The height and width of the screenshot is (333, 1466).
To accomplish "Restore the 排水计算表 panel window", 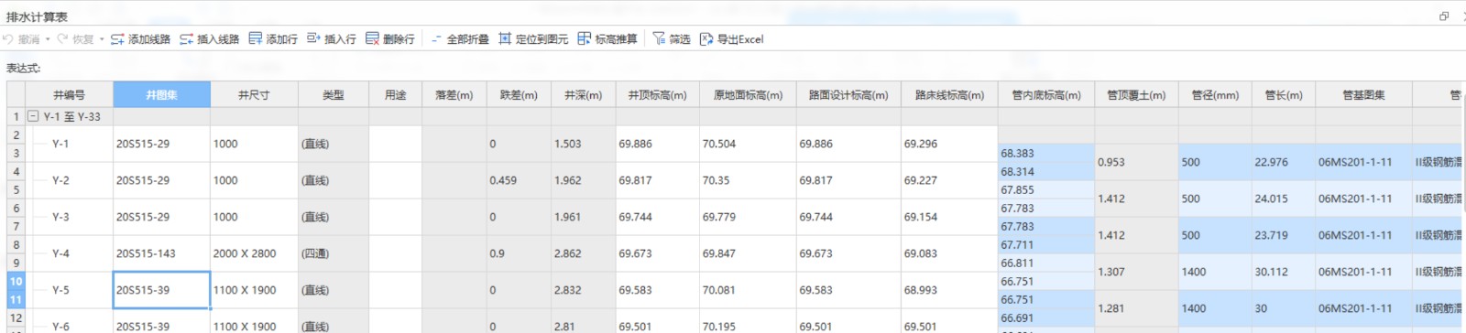I will click(x=1444, y=16).
